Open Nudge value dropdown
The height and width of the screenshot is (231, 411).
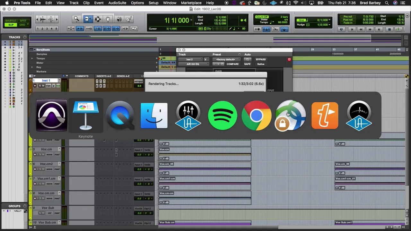[x=329, y=25]
